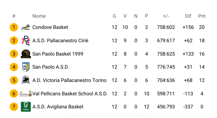Click the yellow rank 1 badge

click(14, 27)
